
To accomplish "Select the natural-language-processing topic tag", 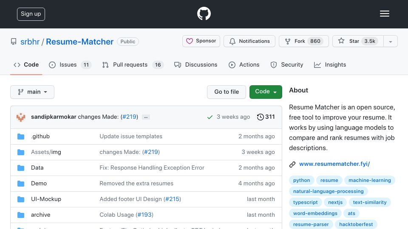I will click(x=329, y=191).
